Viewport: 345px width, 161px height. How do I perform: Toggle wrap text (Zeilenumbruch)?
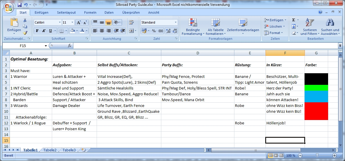(x=131, y=22)
